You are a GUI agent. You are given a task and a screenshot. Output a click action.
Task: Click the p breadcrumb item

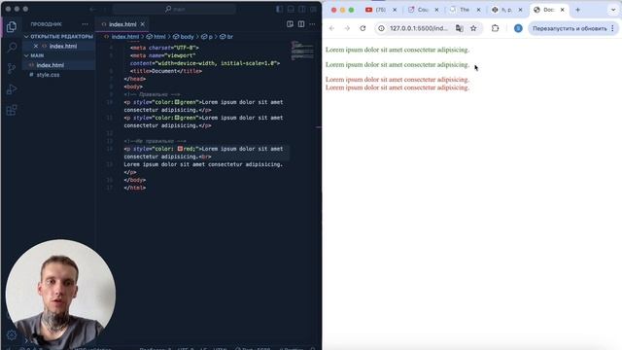pyautogui.click(x=207, y=37)
